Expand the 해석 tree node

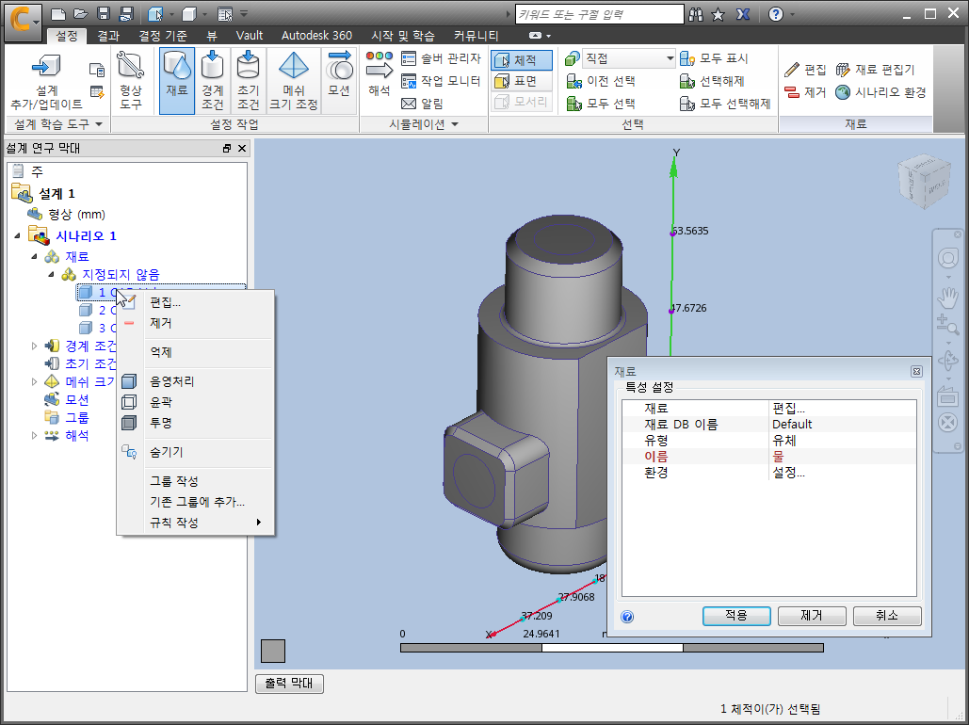(34, 435)
